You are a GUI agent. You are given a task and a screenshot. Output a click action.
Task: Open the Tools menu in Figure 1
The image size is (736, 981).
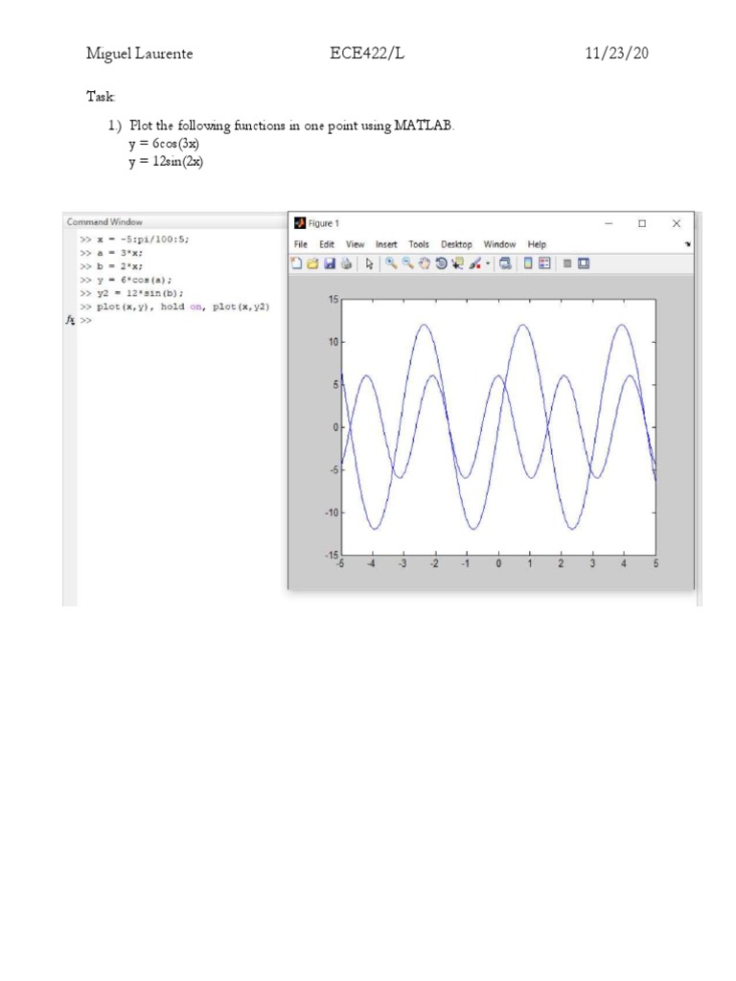click(x=419, y=244)
